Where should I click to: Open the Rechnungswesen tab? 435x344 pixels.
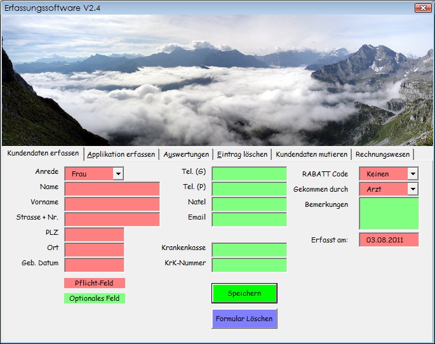coord(383,155)
